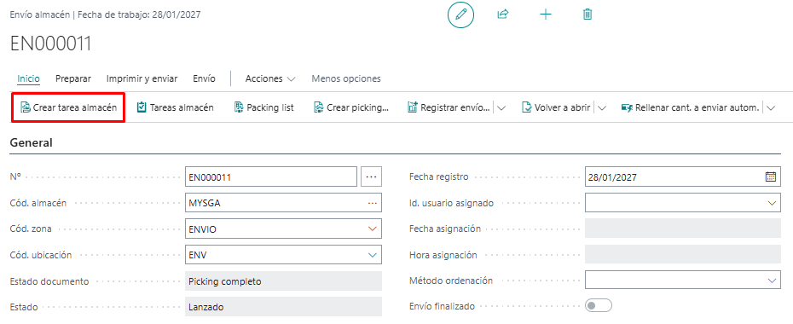The height and width of the screenshot is (324, 793).
Task: Open calendar icon in Fecha registro
Action: tap(771, 176)
